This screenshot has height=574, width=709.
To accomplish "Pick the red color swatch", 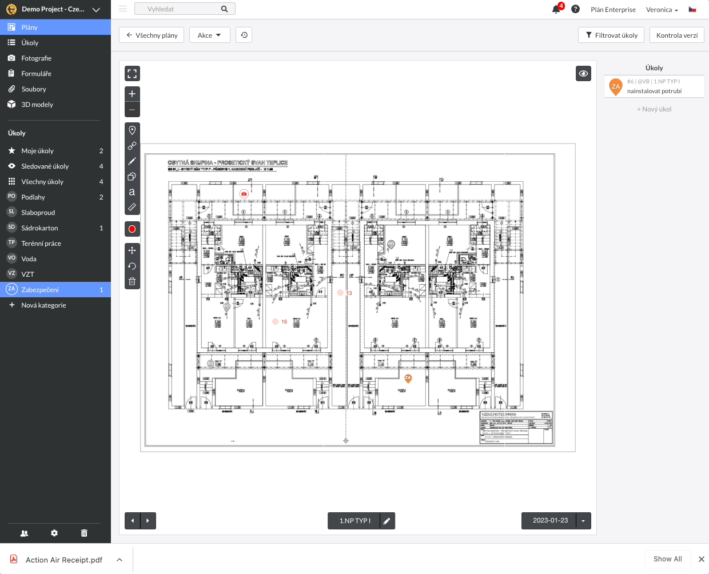I will click(132, 229).
